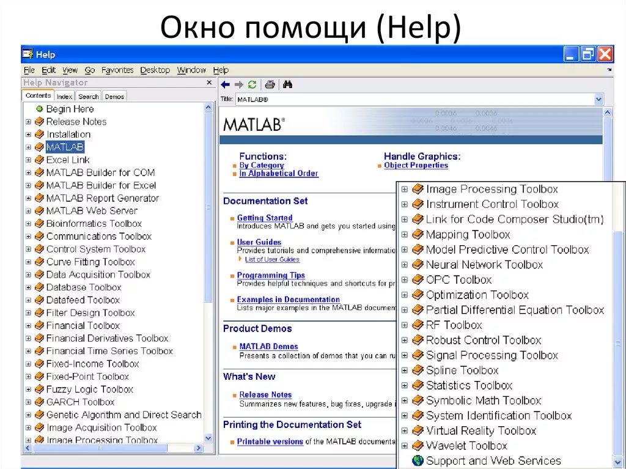This screenshot has height=469, width=626.
Task: Open the MATLAB Demos link
Action: pos(269,346)
